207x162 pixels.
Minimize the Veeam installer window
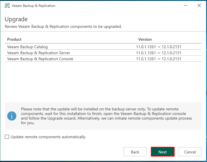[185, 5]
